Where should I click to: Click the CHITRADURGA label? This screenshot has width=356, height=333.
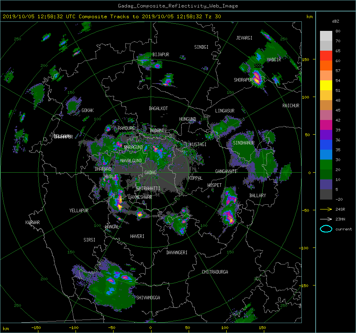tap(215, 272)
